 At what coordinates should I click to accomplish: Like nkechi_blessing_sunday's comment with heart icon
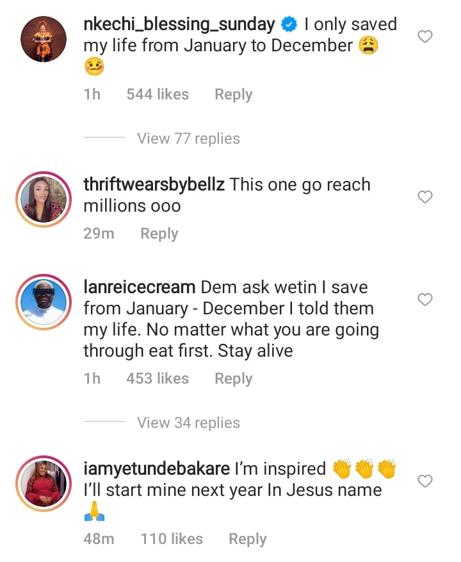[x=425, y=37]
